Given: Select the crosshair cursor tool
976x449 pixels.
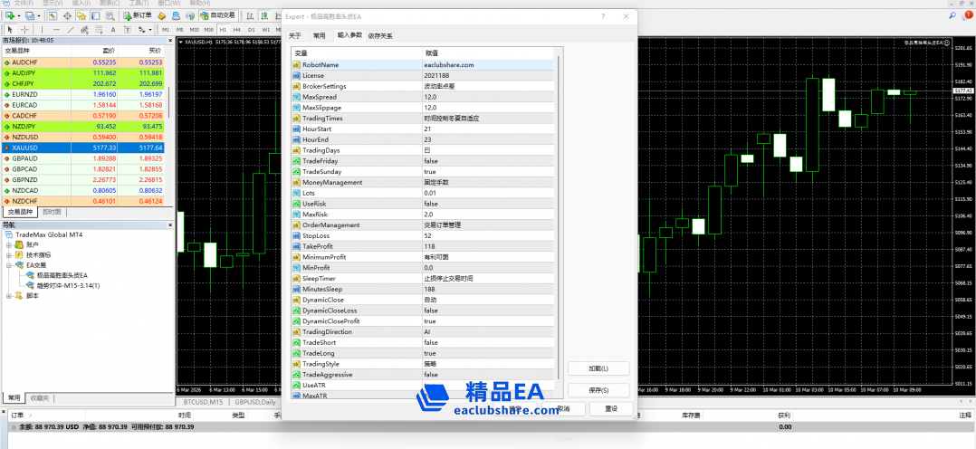Looking at the screenshot, I should 24,30.
